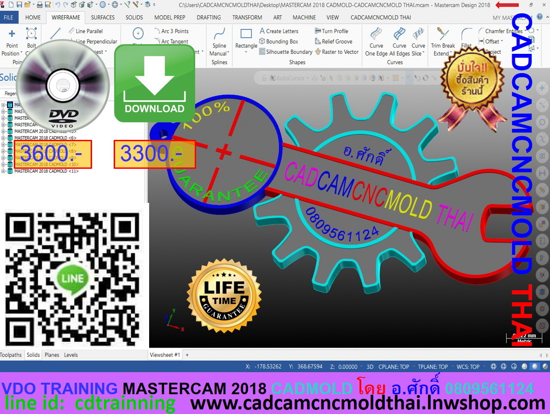Click the Silhouette Boundary tool
The width and height of the screenshot is (550, 414).
click(x=285, y=52)
